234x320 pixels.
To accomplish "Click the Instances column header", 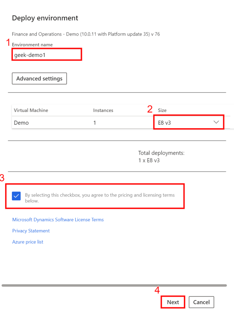I will 103,110.
